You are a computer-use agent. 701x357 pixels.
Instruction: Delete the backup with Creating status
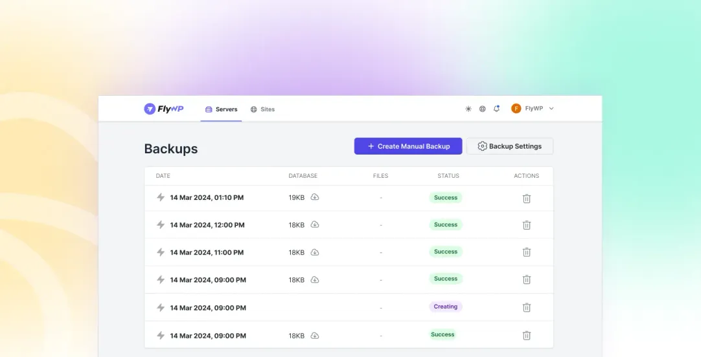coord(527,307)
